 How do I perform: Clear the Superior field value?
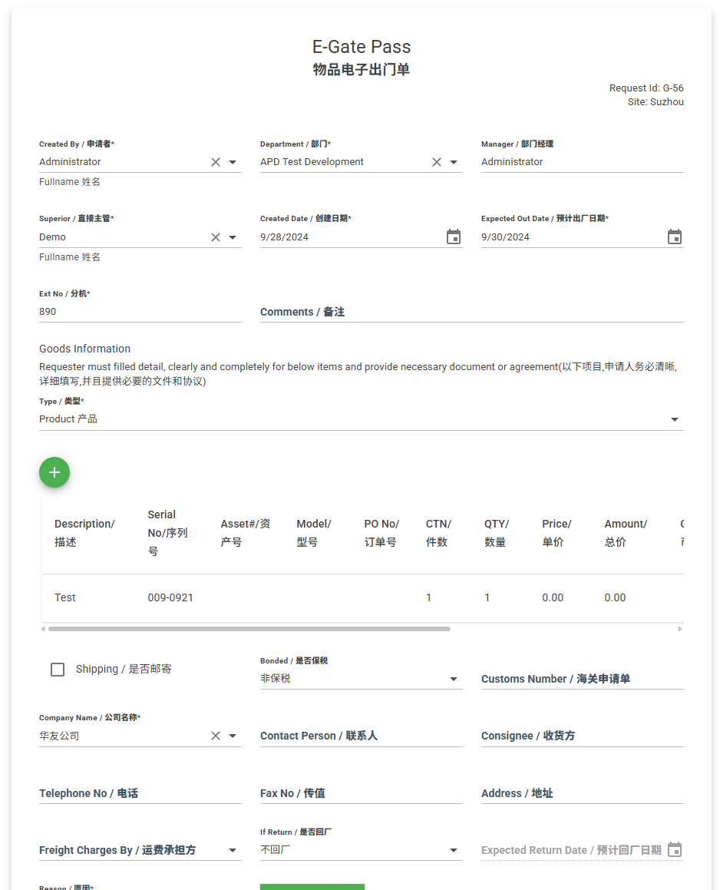pyautogui.click(x=216, y=237)
